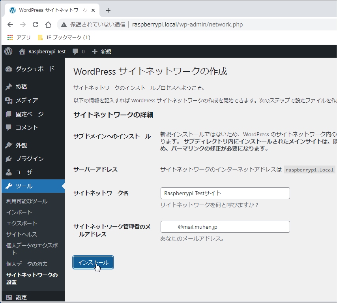Click the 新規 (New) plus button

tap(101, 51)
